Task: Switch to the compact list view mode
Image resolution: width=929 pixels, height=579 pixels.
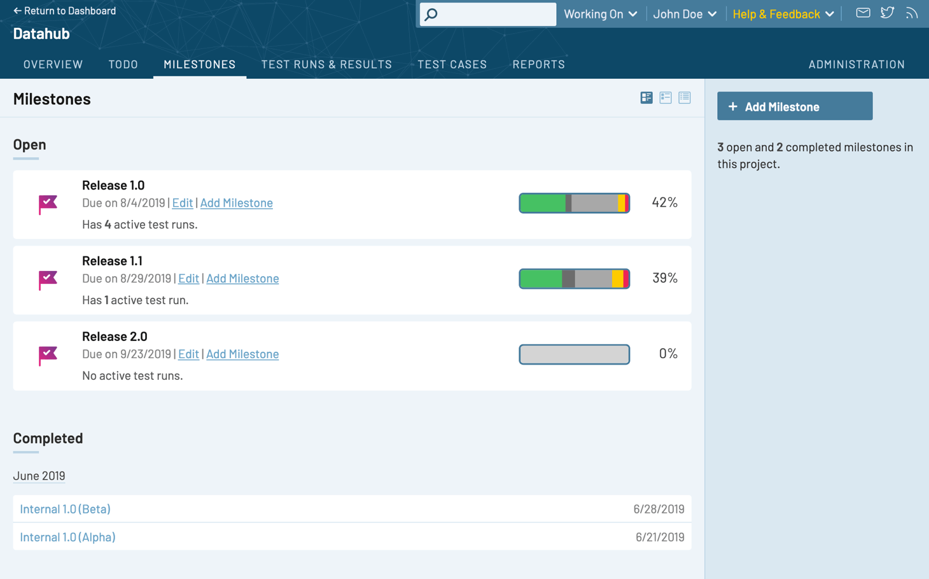Action: click(x=685, y=97)
